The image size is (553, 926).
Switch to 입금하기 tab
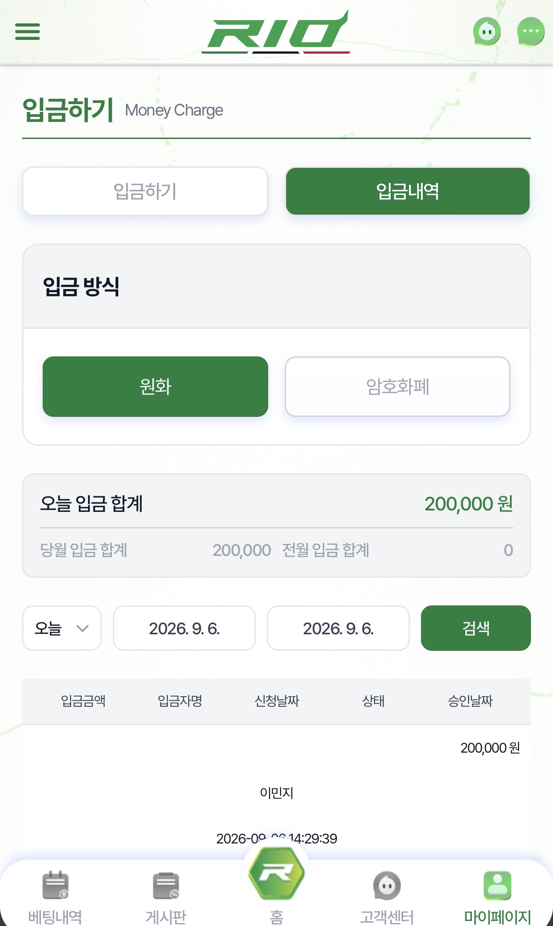(145, 191)
